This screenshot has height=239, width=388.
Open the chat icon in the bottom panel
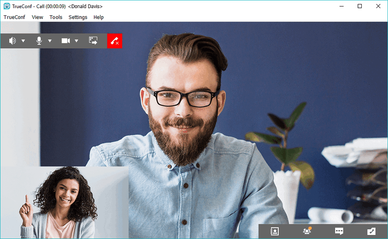pos(339,231)
